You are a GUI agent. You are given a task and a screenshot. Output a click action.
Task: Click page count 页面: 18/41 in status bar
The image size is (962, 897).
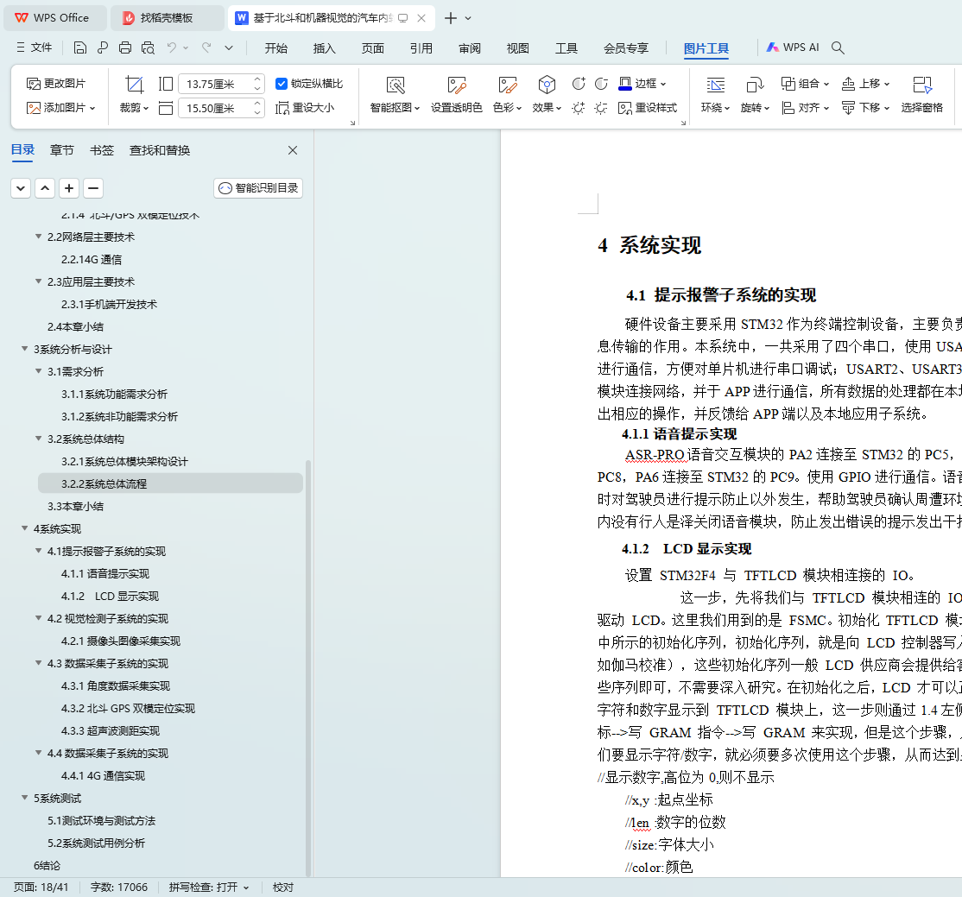pos(41,888)
